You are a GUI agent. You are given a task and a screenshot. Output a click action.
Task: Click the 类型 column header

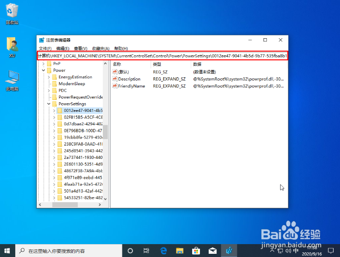[x=171, y=64]
